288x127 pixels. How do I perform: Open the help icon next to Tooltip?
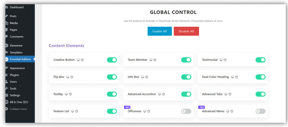[70, 94]
